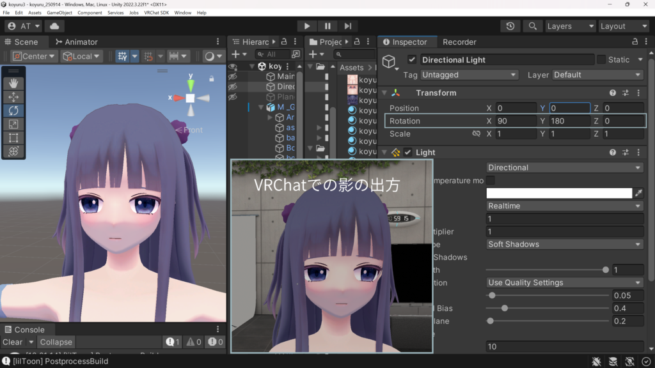
Task: Toggle the Directional Light active checkbox
Action: (x=412, y=59)
